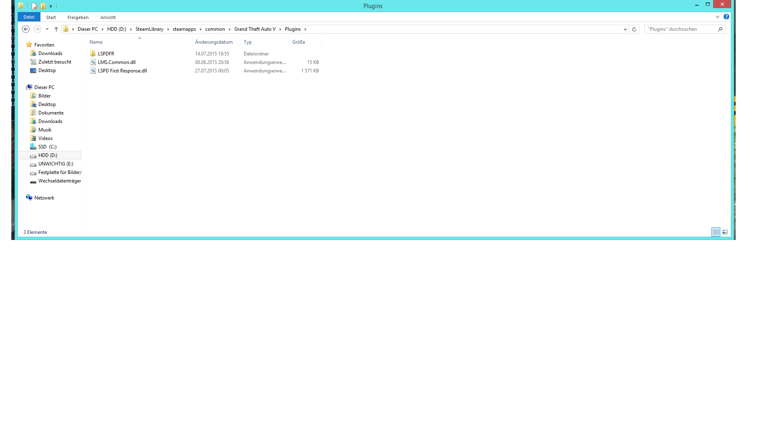Viewport: 777px width, 437px height.
Task: Sort files by Änderungsdatum column
Action: [214, 42]
